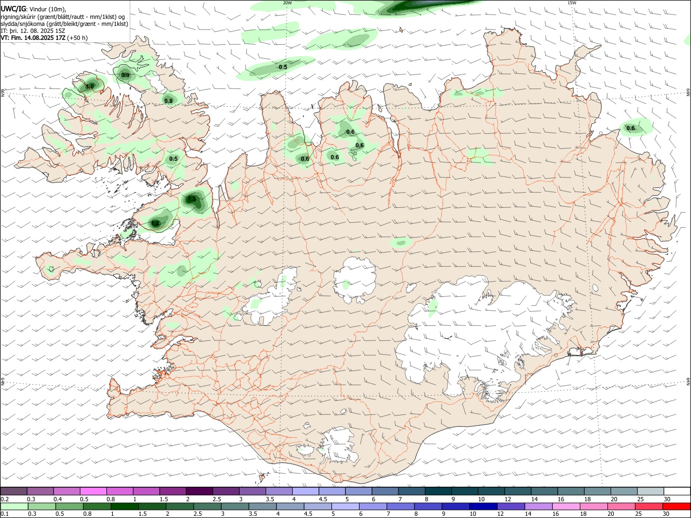691x518 pixels.
Task: Click the bottom-row 3.5–4 grey-blue swatch
Action: pos(262,506)
